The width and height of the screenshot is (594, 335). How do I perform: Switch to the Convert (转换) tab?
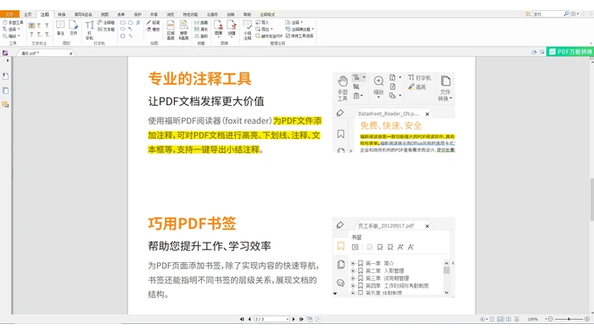click(x=62, y=14)
